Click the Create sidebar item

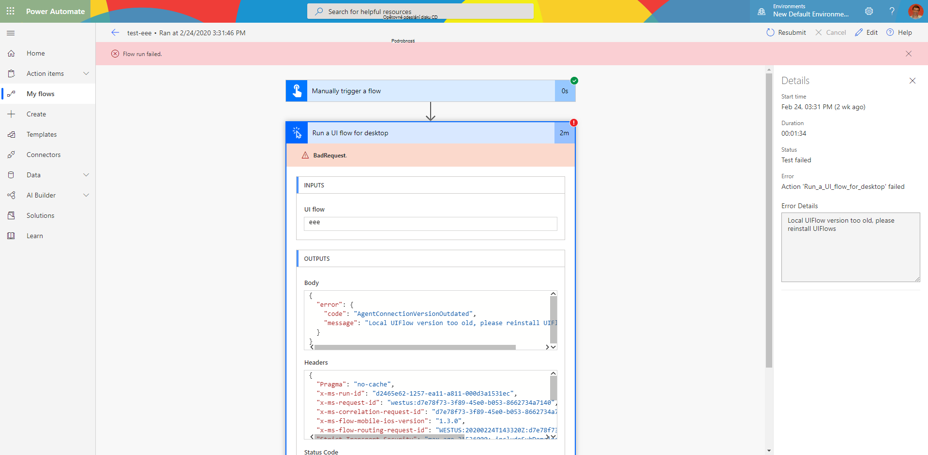(x=47, y=114)
